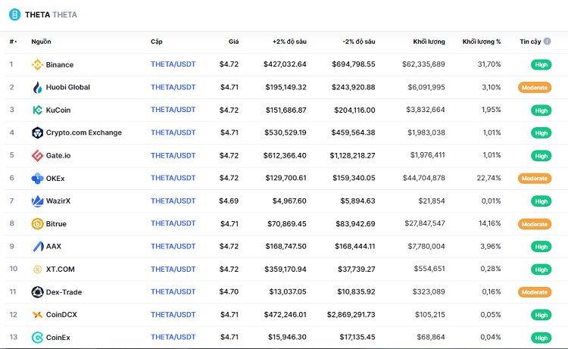Click the Bitrue logo icon
The height and width of the screenshot is (349, 568).
(37, 223)
